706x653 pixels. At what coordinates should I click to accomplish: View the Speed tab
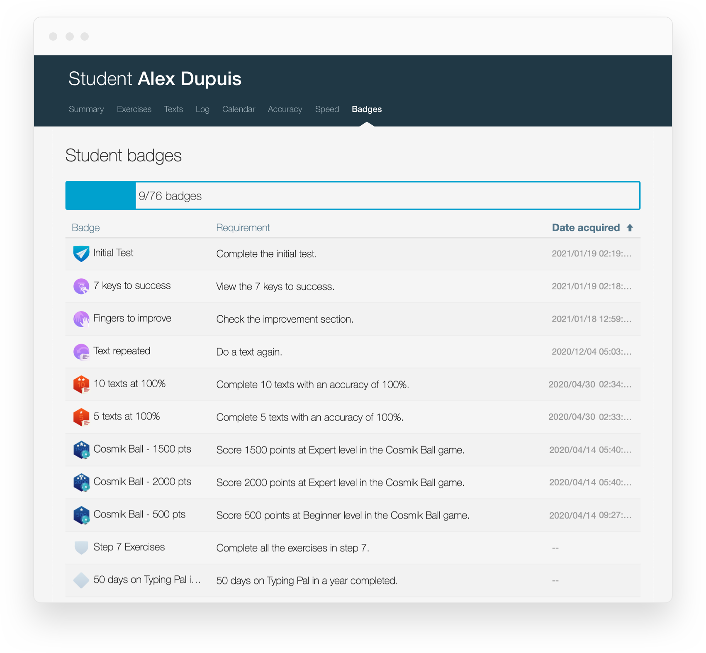click(x=327, y=109)
